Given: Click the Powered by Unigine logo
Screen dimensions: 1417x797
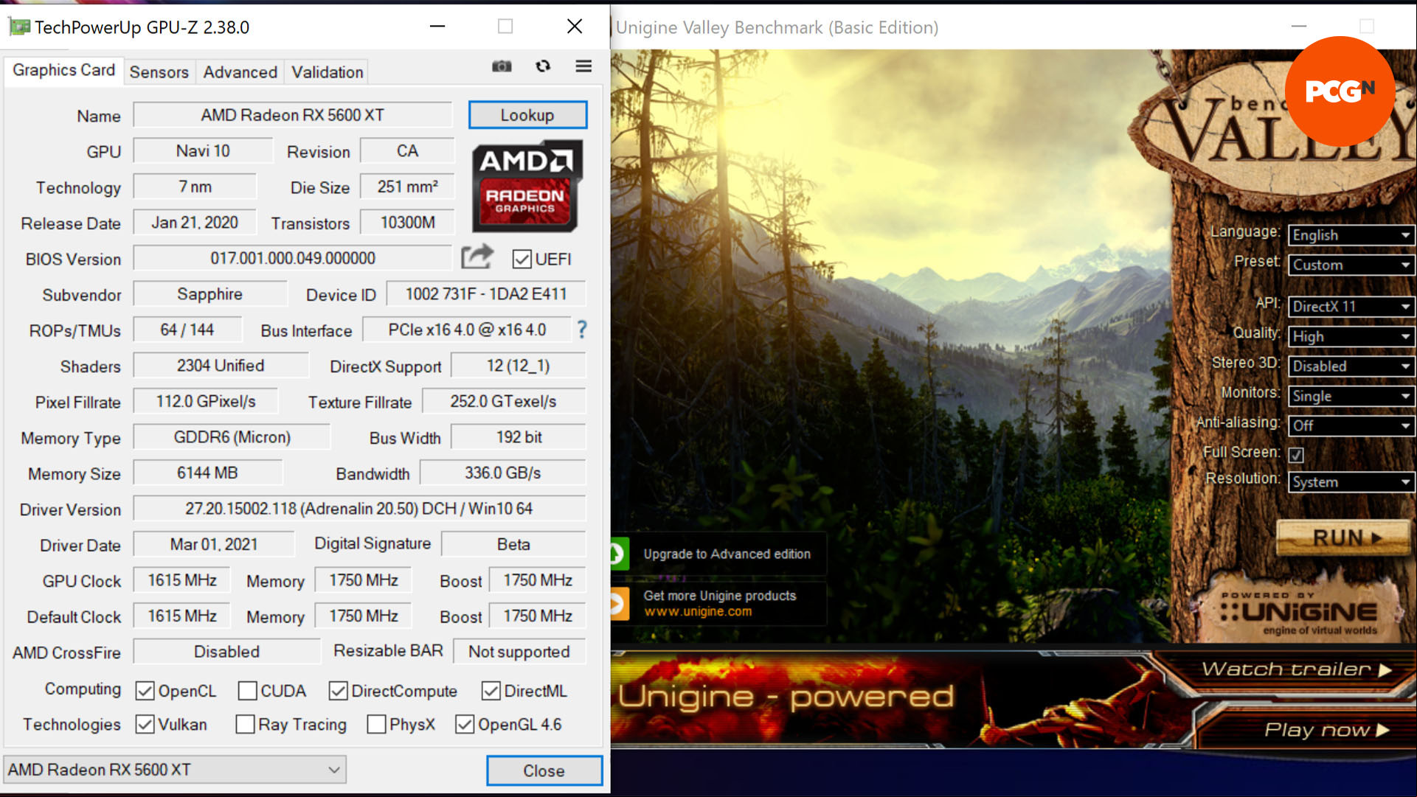Looking at the screenshot, I should pyautogui.click(x=1300, y=611).
